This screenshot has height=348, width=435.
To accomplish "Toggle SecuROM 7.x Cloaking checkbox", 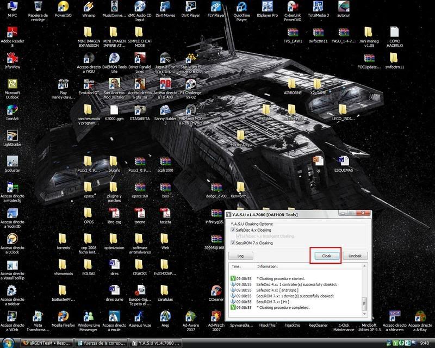I will point(233,243).
